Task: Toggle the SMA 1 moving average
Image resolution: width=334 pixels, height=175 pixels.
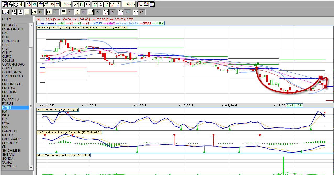Action: pyautogui.click(x=106, y=12)
